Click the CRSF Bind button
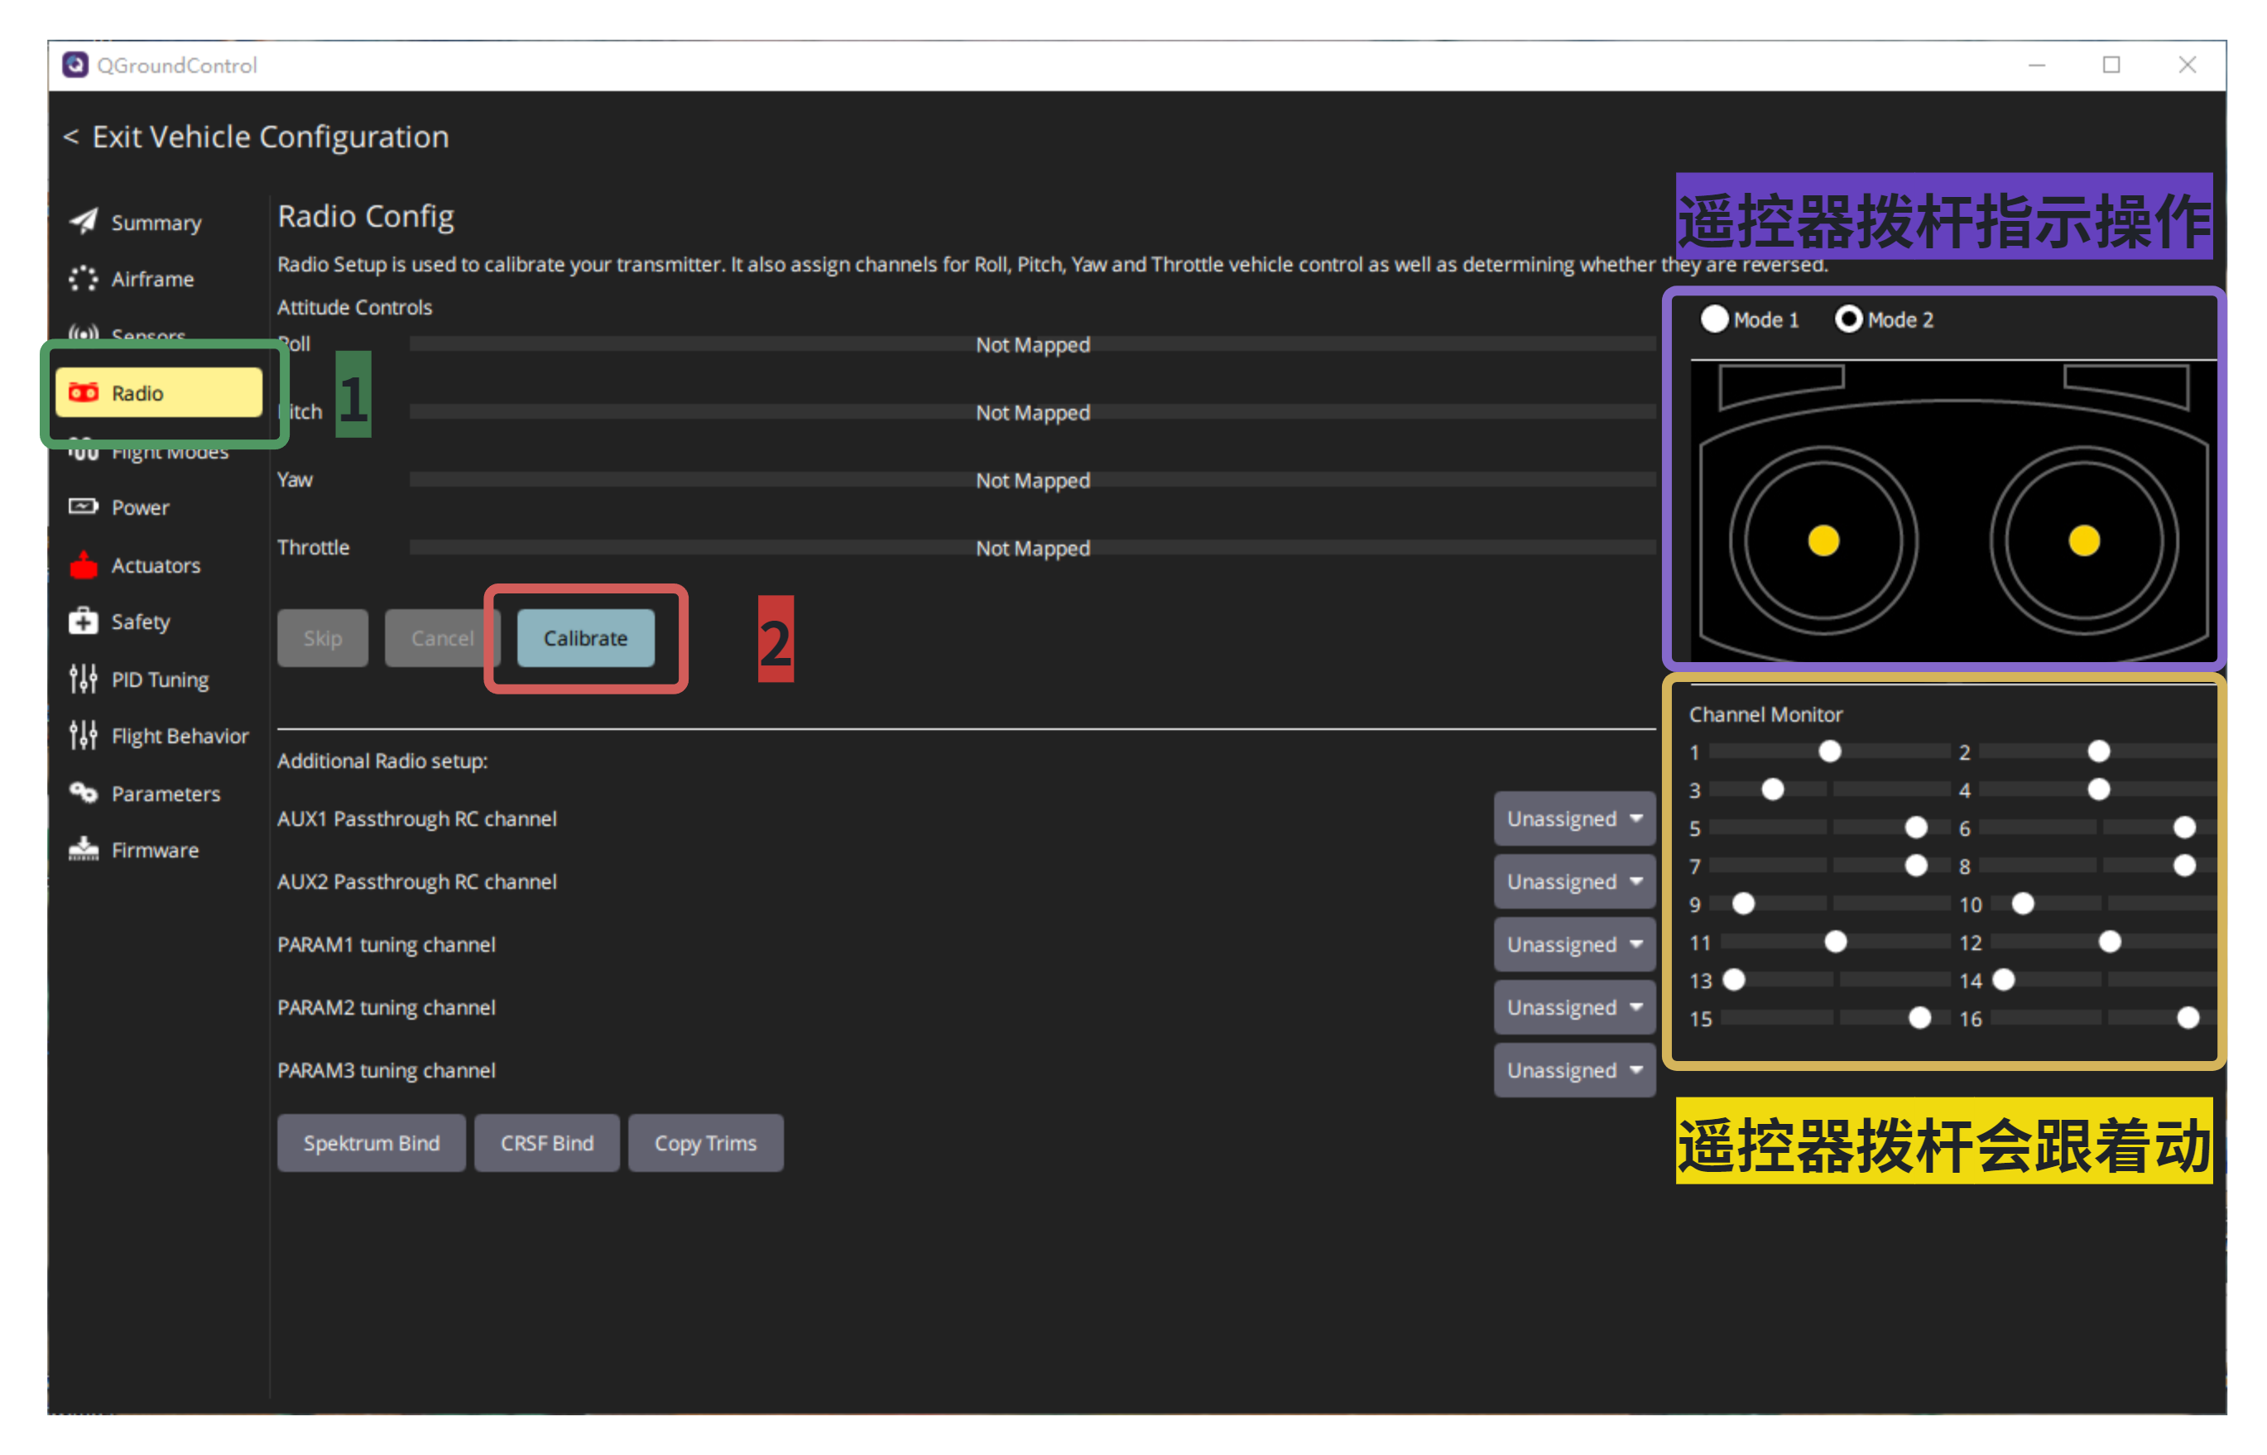This screenshot has width=2267, height=1455. tap(547, 1142)
